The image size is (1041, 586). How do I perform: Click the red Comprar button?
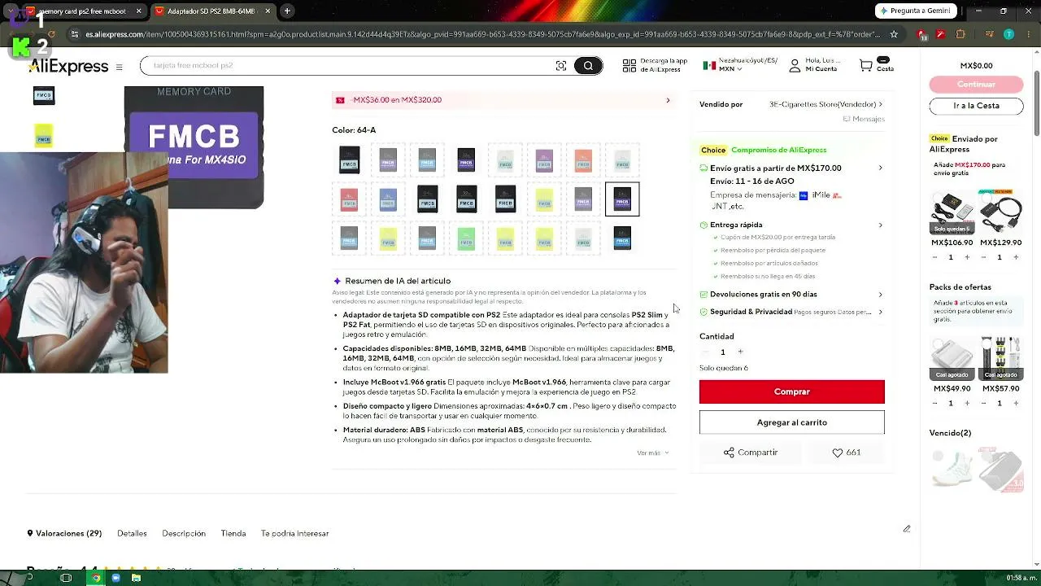click(x=792, y=391)
